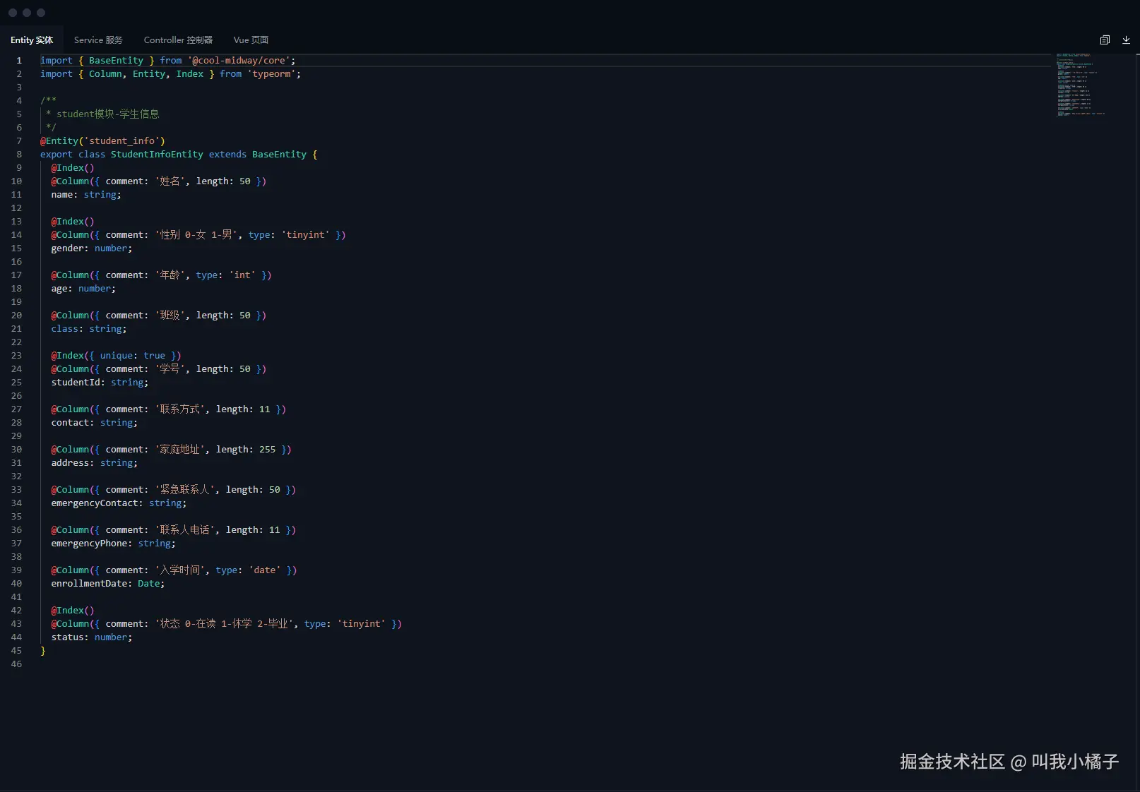Click the '状态 0-在读 1-休学 2-毕业' comment string
Viewport: 1140px width, 792px height.
coord(224,624)
